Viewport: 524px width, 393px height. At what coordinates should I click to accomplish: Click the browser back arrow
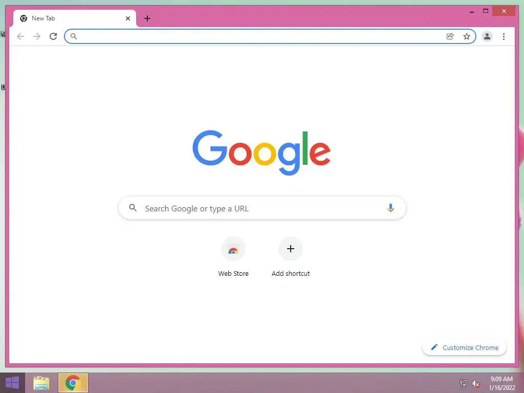point(20,36)
